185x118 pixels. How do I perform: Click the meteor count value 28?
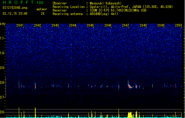click(43, 14)
